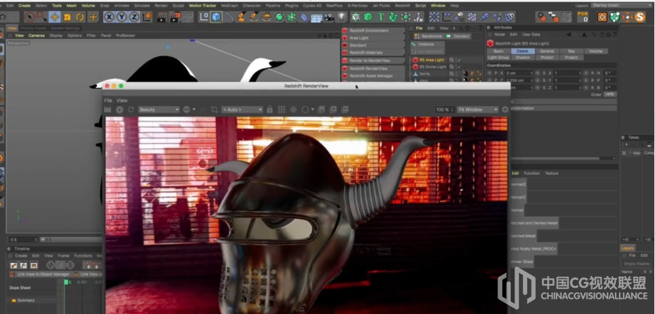Toggle the Z axis lock

tap(134, 17)
